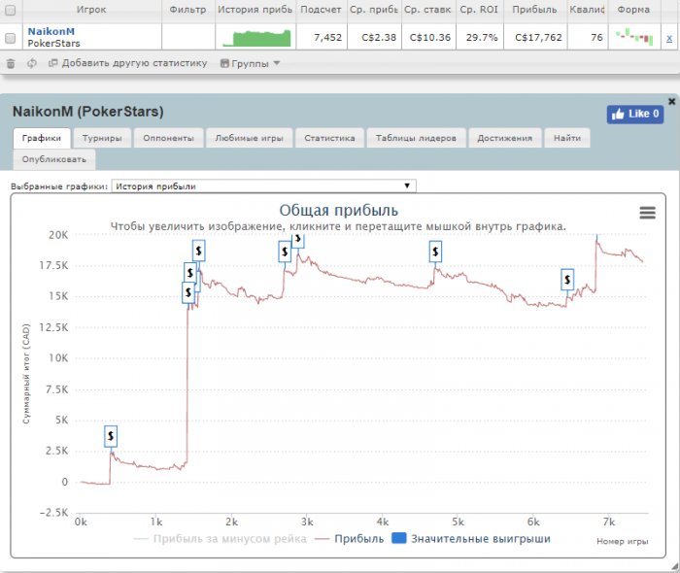
Task: Click the dollar marker near game 2.7k
Action: [285, 252]
